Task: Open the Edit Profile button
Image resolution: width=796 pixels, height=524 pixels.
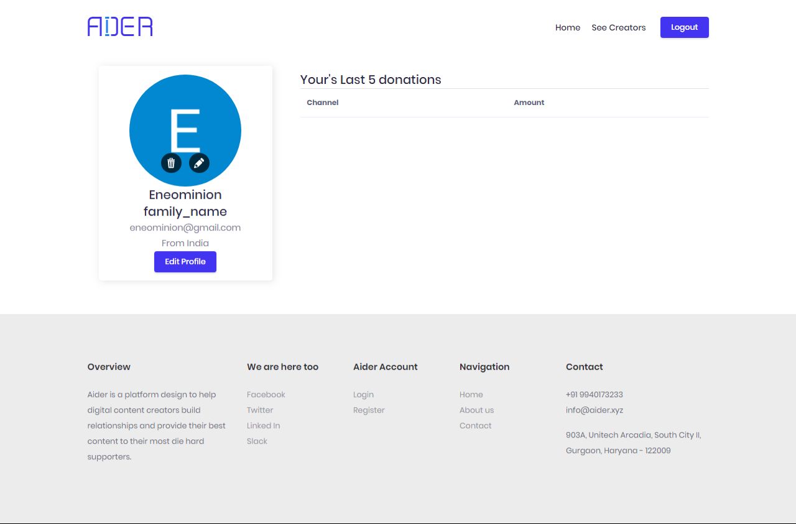Action: click(185, 262)
